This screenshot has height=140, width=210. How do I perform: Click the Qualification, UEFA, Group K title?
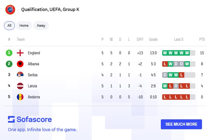[x=50, y=10]
